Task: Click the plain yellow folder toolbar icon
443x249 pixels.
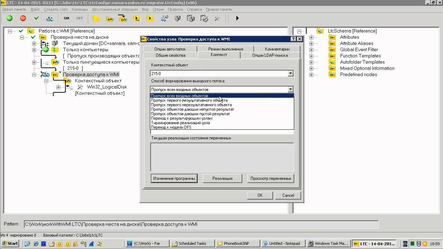Action: [x=96, y=18]
